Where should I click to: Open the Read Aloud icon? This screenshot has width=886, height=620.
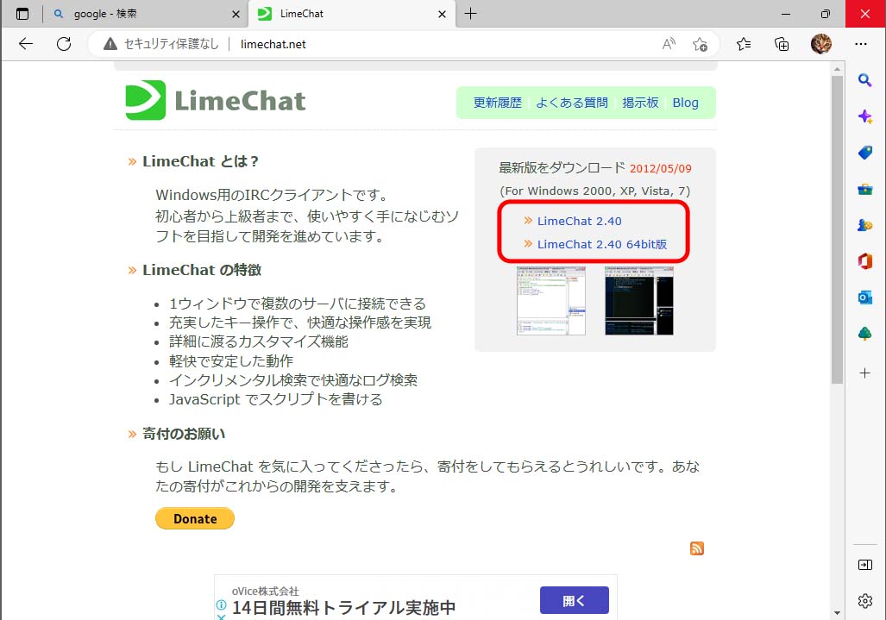point(669,44)
